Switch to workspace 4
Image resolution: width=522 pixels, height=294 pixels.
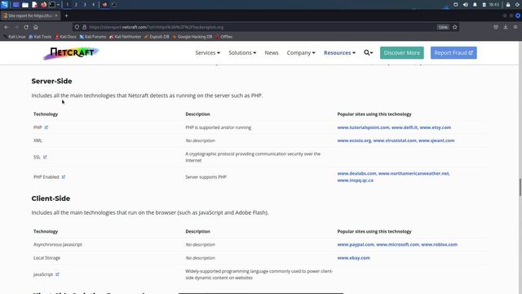coord(93,5)
